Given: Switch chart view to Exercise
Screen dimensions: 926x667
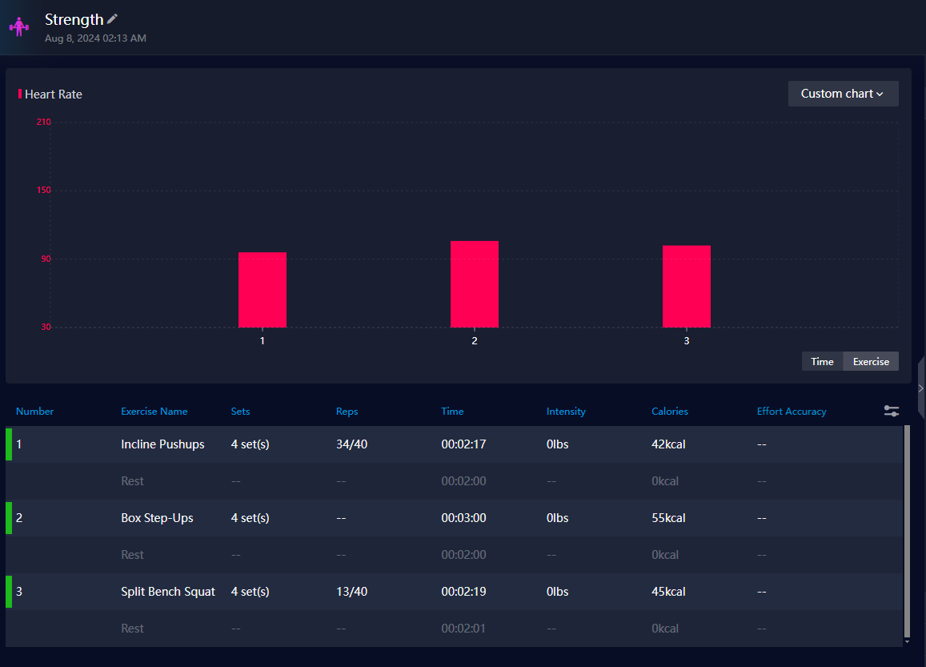Looking at the screenshot, I should pos(871,361).
